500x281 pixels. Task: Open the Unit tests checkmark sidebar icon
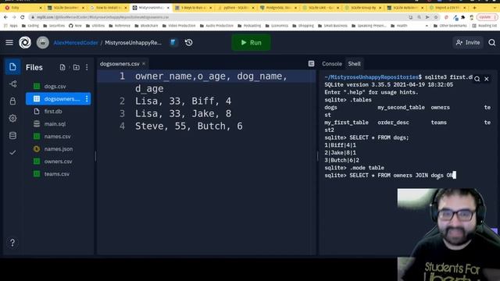coord(12,153)
